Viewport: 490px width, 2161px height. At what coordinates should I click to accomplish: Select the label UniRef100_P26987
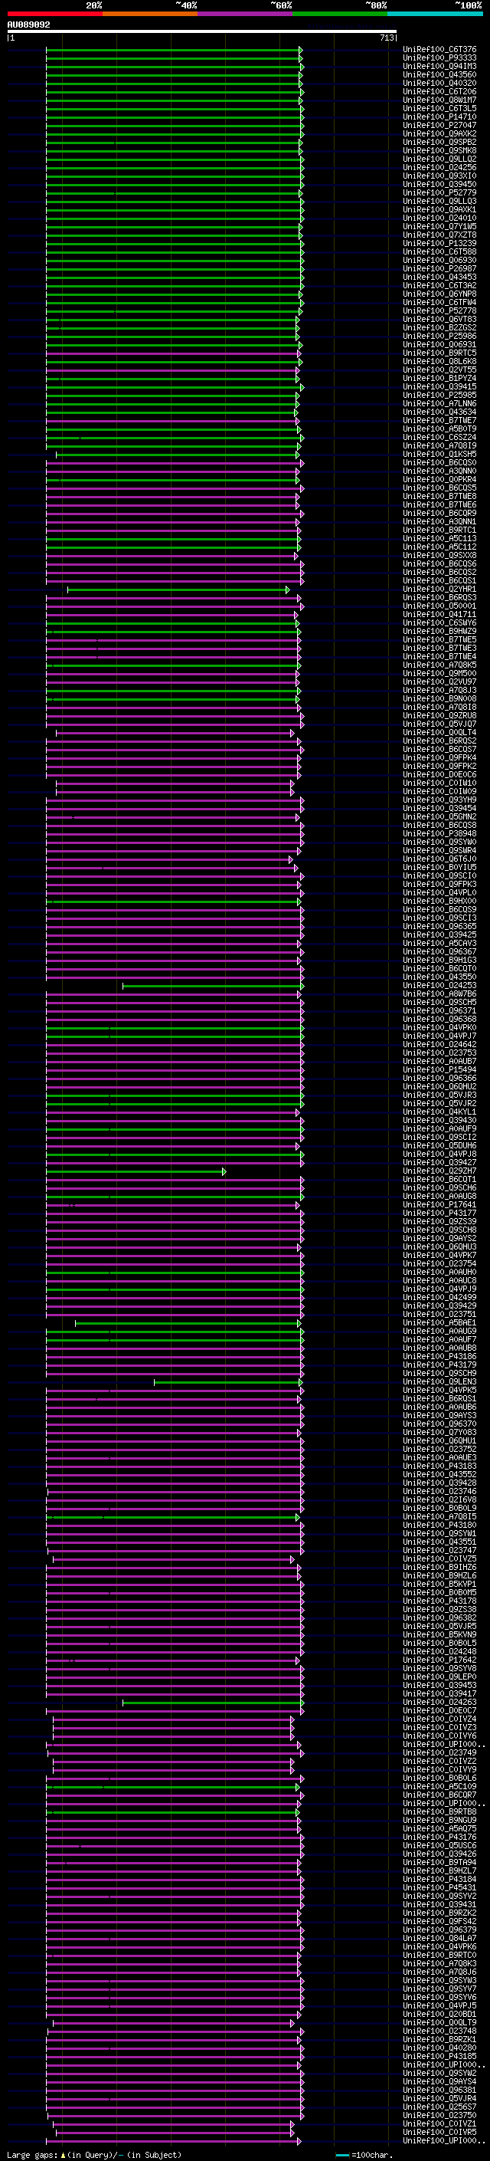point(439,268)
